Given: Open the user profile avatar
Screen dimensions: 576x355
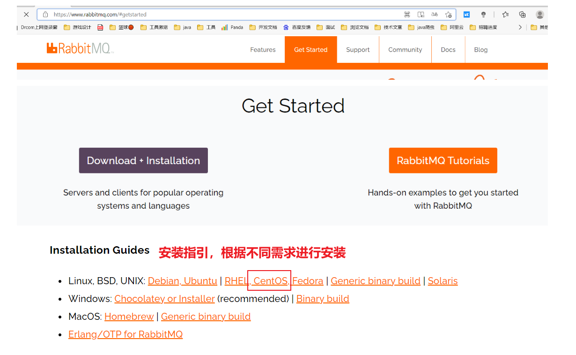Looking at the screenshot, I should pyautogui.click(x=540, y=15).
